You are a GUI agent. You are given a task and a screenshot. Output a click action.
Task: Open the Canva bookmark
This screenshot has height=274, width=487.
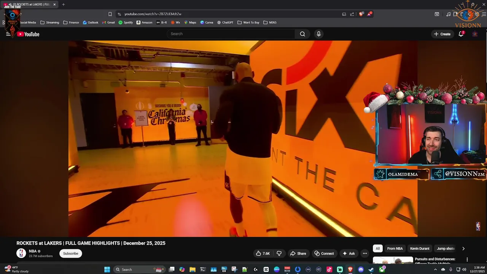pos(207,22)
